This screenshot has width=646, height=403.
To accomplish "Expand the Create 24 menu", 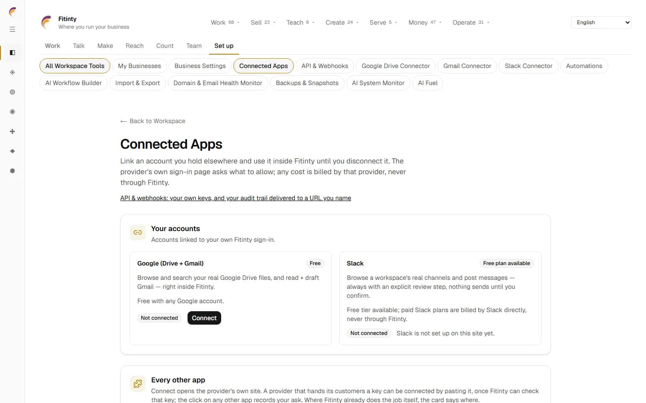I will coord(342,22).
